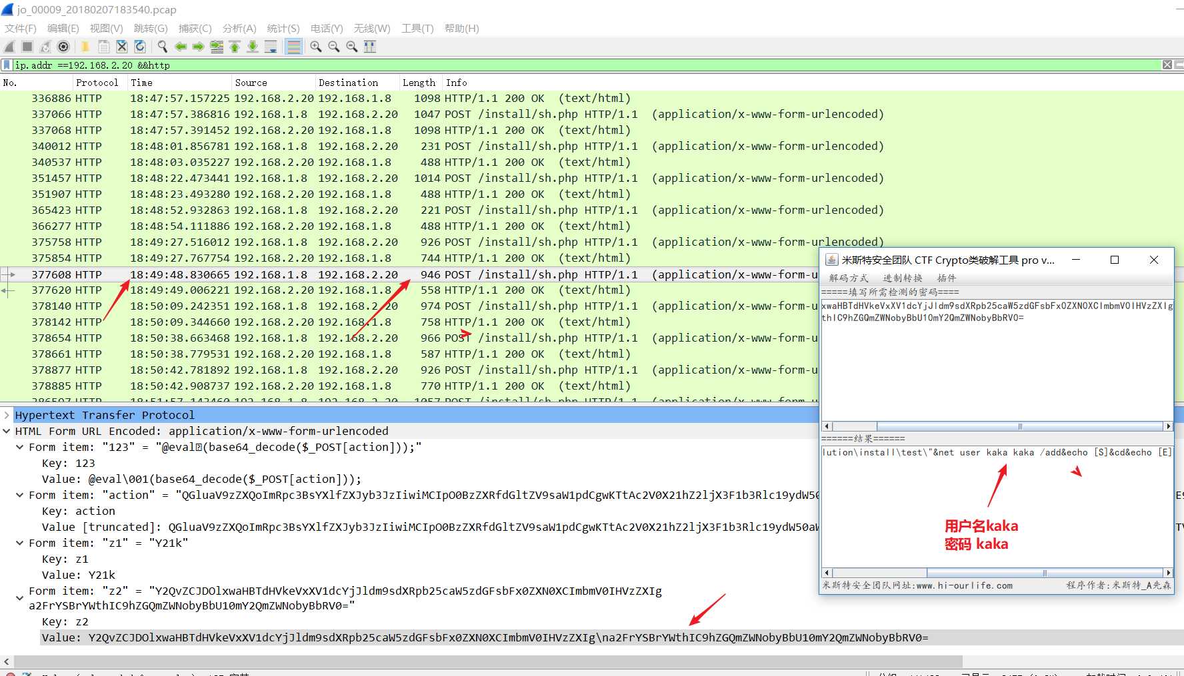1184x676 pixels.
Task: Sort by Source column header
Action: click(273, 83)
